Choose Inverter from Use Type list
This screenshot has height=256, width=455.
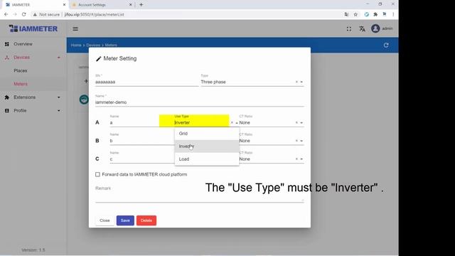(x=207, y=146)
